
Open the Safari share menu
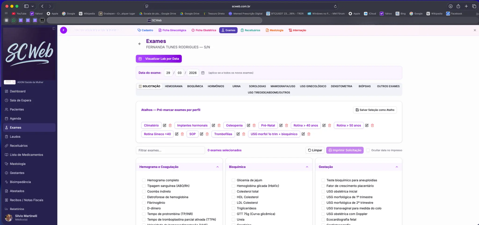pos(458,6)
